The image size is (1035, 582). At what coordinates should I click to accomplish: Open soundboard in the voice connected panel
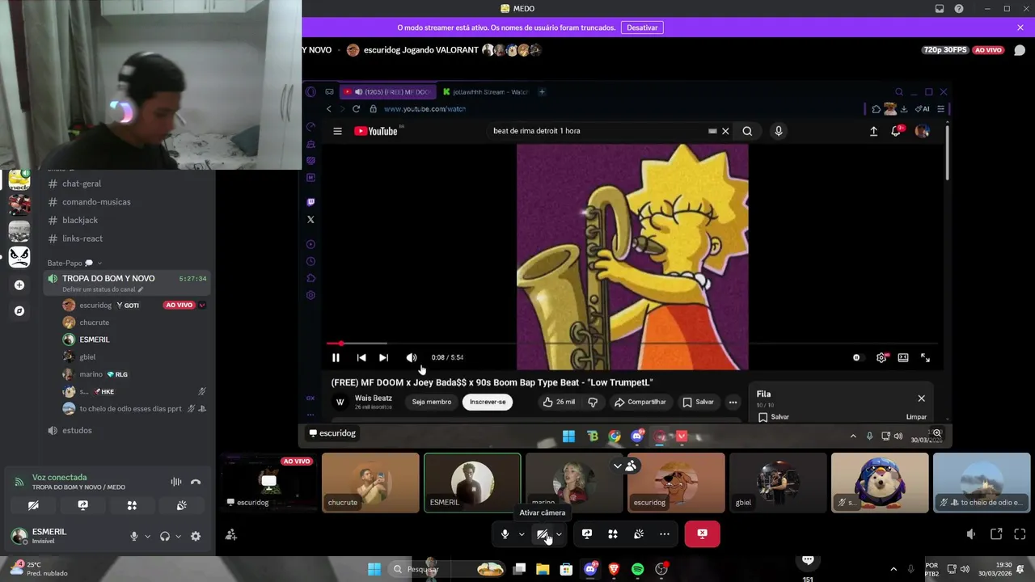click(x=182, y=505)
